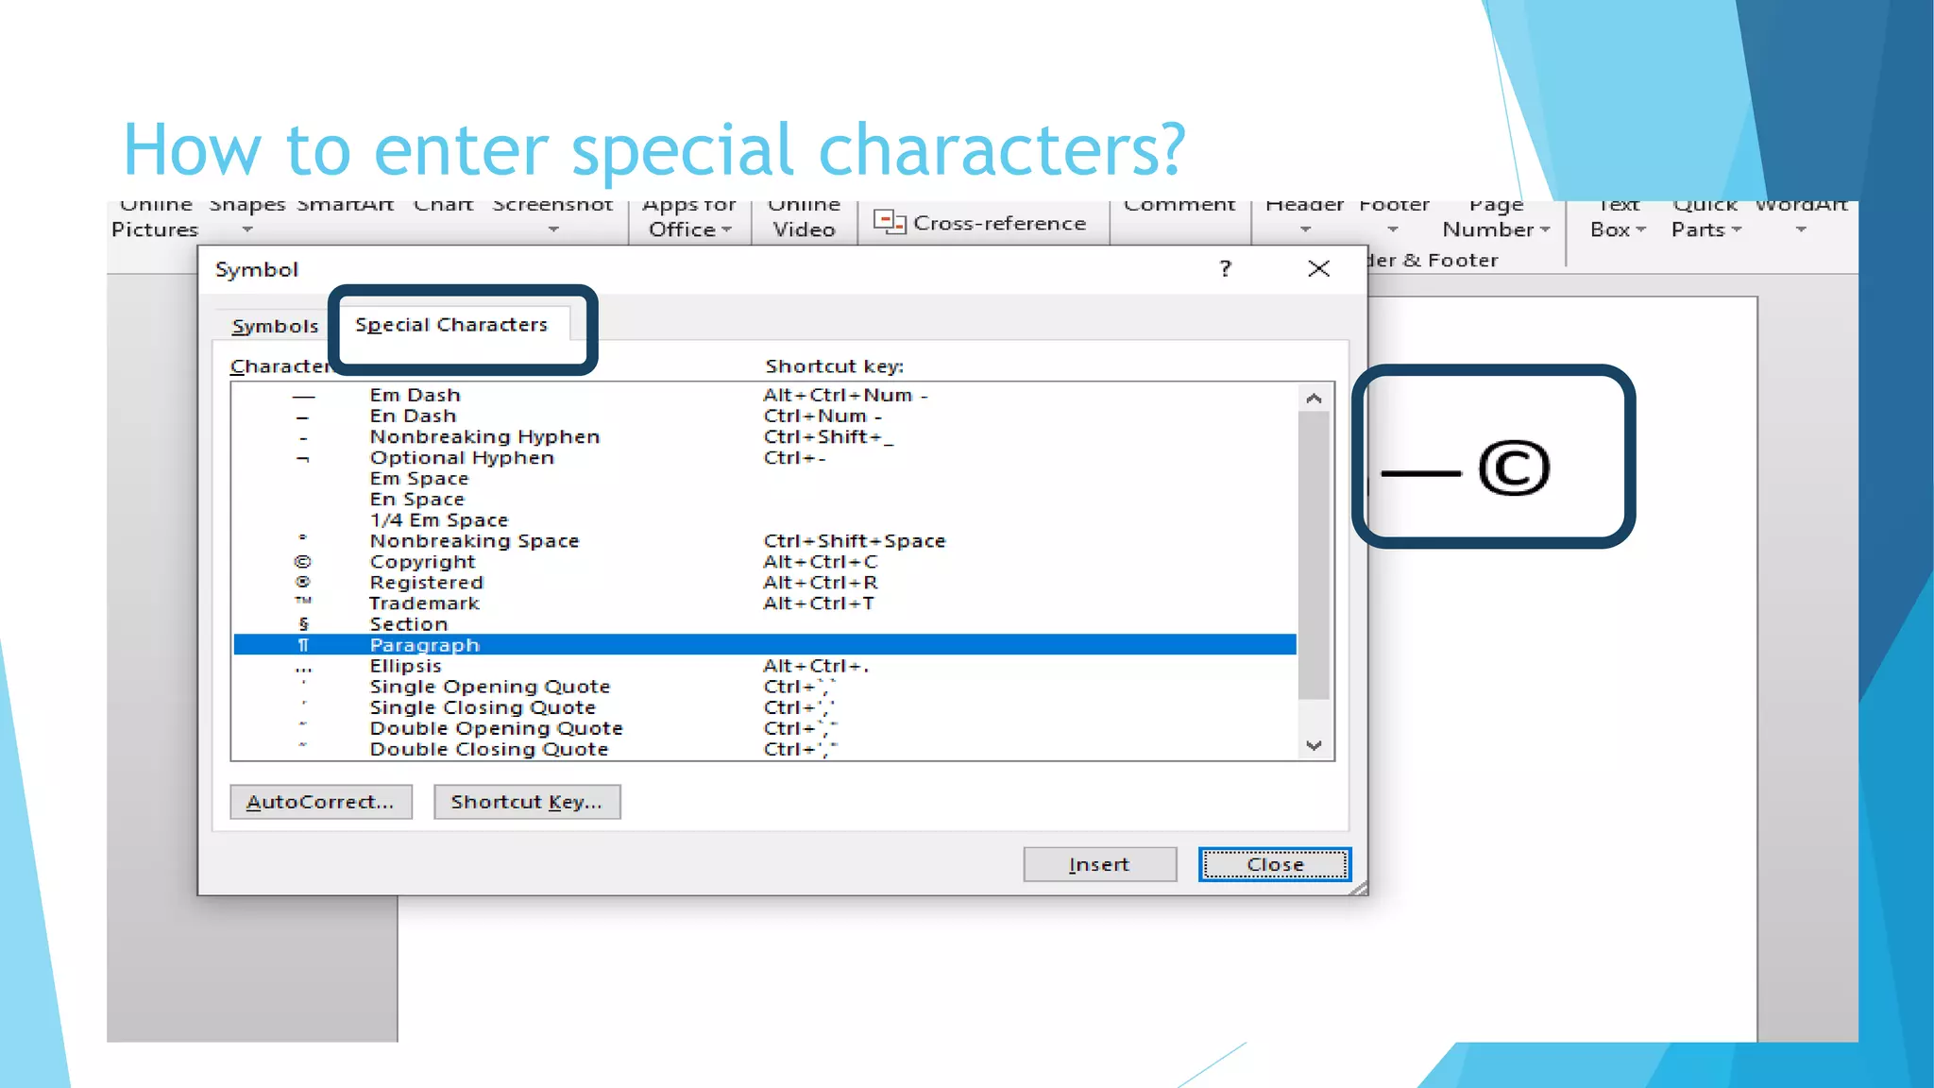Screen dimensions: 1934x1088
Task: Close Symbol dialog with X icon
Action: pos(1318,269)
